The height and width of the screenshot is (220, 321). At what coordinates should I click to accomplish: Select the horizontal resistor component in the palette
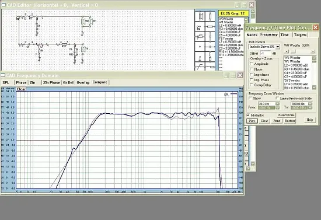pos(210,26)
